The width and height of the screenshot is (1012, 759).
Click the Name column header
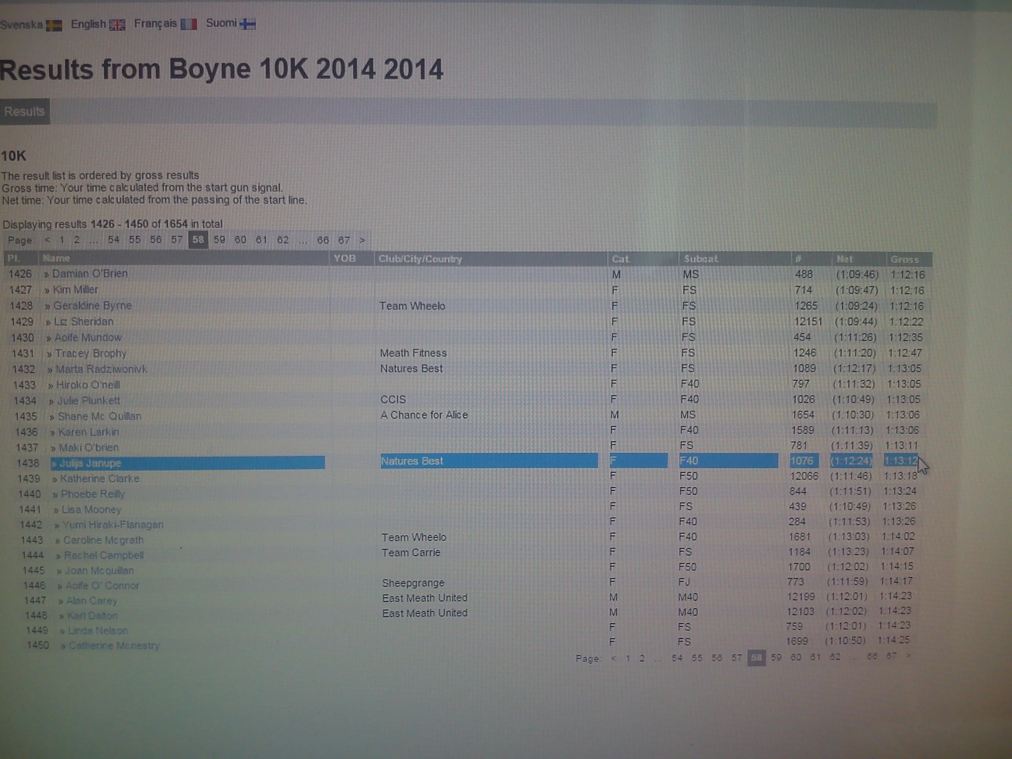click(x=56, y=259)
